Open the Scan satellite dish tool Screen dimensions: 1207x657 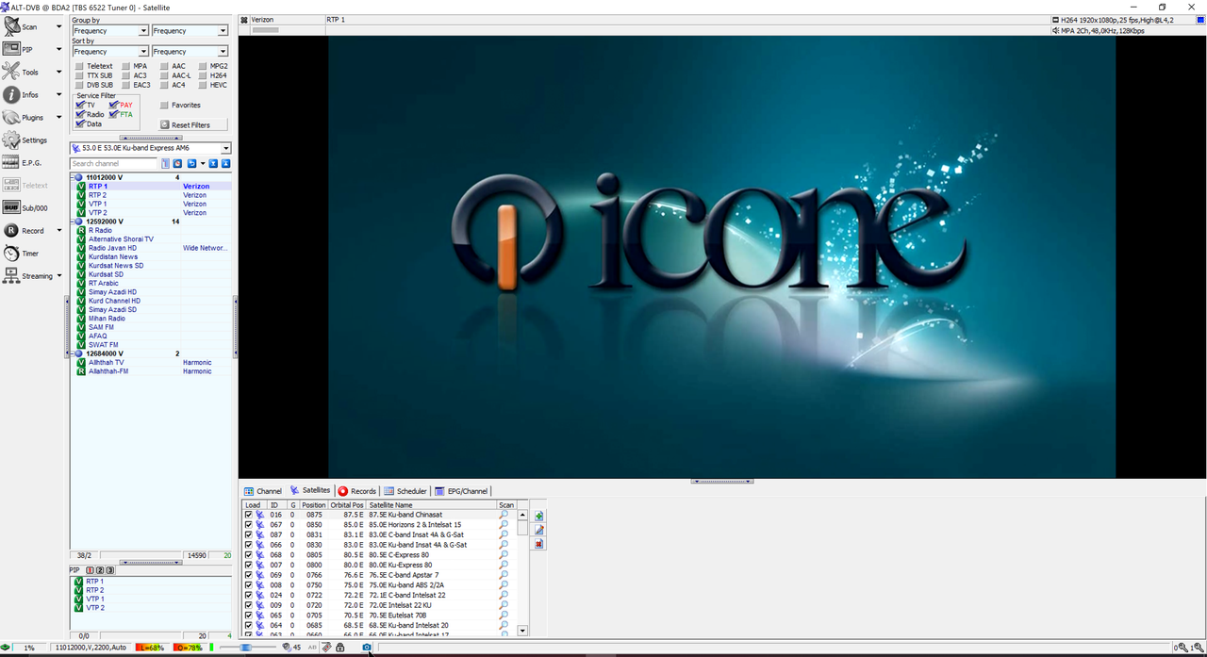pos(11,26)
